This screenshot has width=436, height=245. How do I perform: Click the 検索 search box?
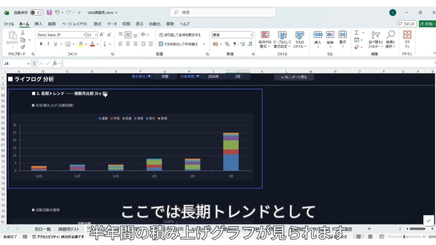click(223, 13)
